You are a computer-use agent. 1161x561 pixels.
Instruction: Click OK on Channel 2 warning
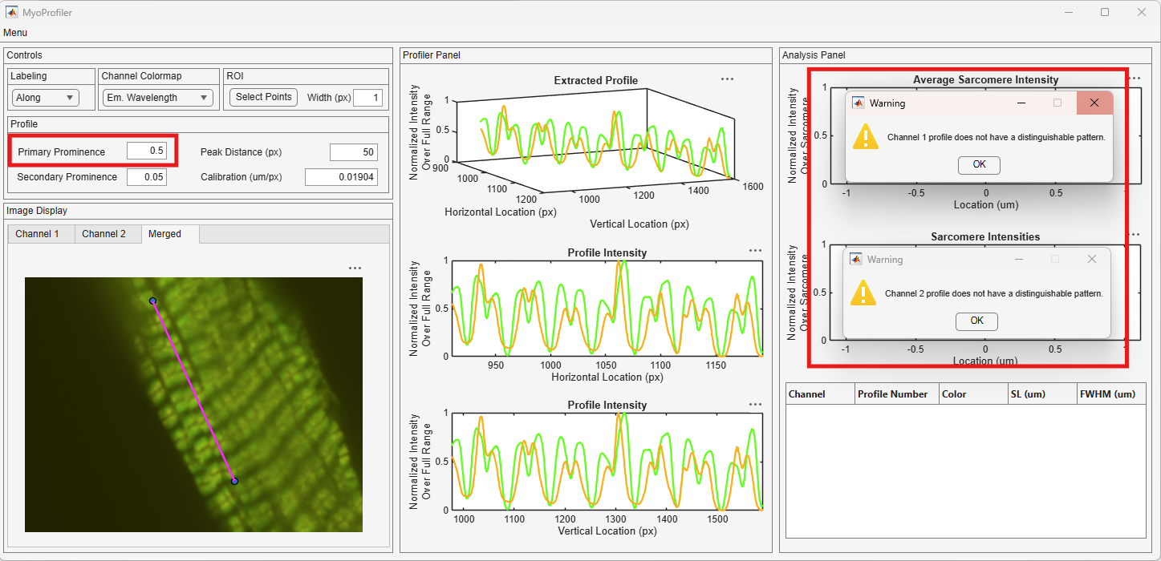pos(976,321)
